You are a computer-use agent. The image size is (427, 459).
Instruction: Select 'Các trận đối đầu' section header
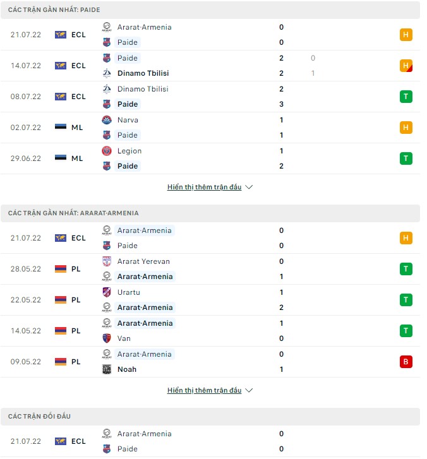(x=39, y=417)
